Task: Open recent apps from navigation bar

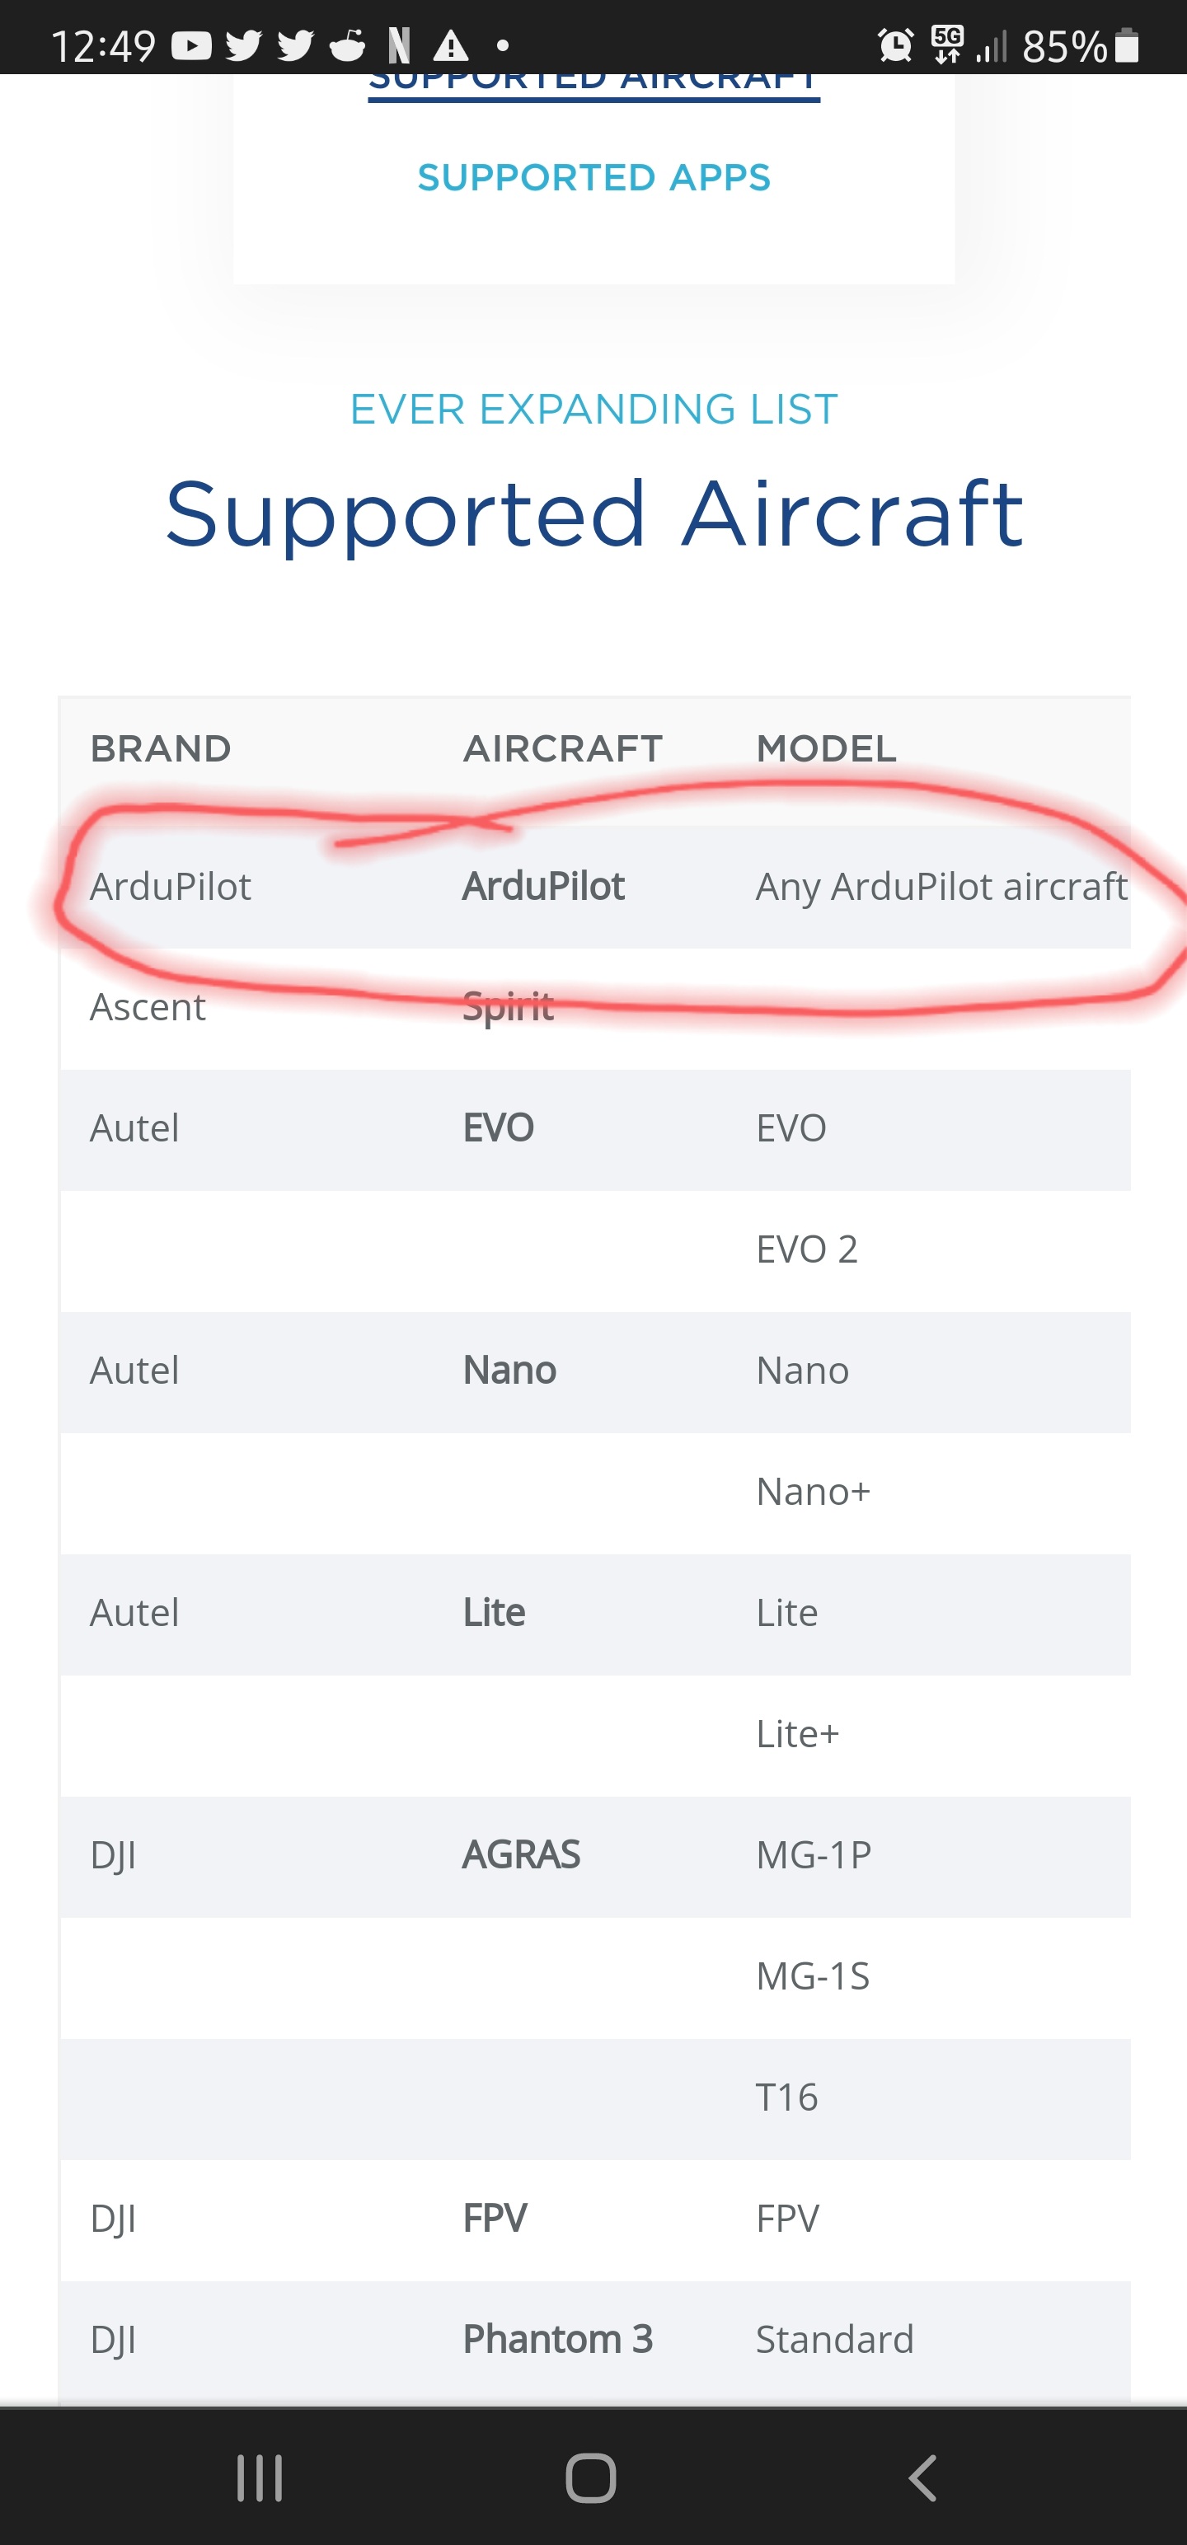Action: [260, 2477]
